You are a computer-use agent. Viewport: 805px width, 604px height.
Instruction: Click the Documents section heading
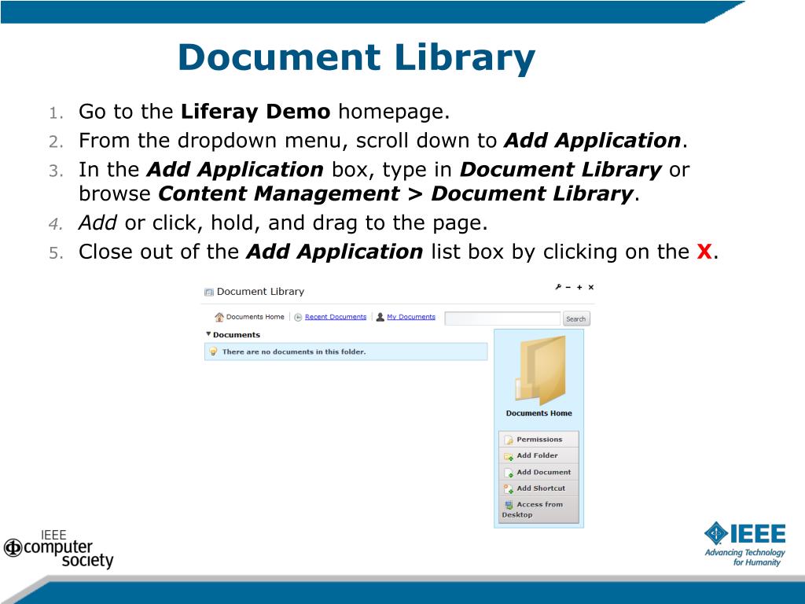pyautogui.click(x=237, y=335)
